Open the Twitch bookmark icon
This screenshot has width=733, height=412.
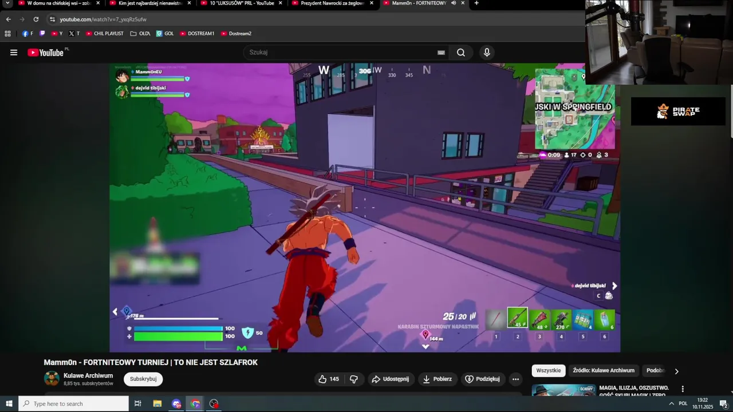coord(42,34)
